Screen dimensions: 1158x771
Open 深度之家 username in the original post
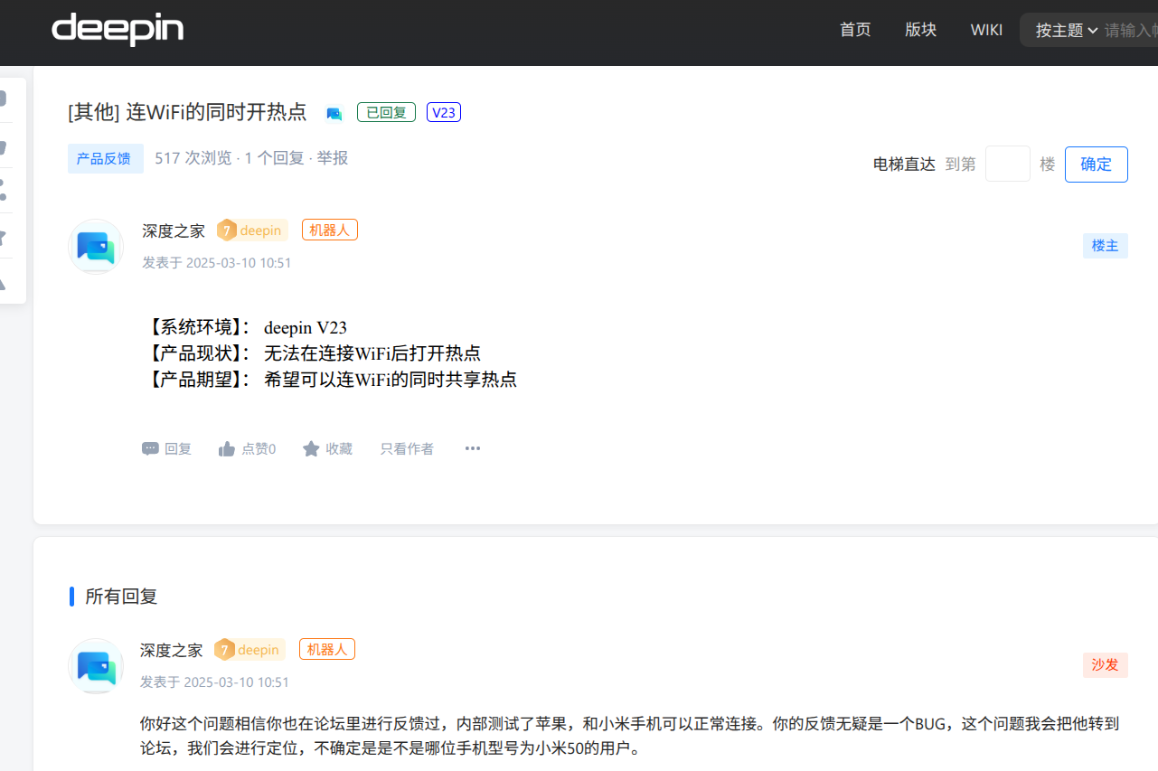174,230
